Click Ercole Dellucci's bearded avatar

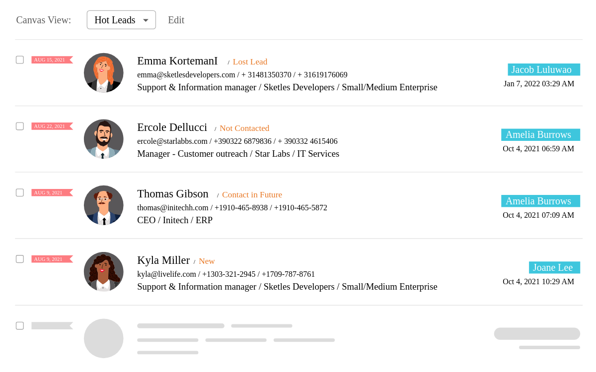[103, 139]
